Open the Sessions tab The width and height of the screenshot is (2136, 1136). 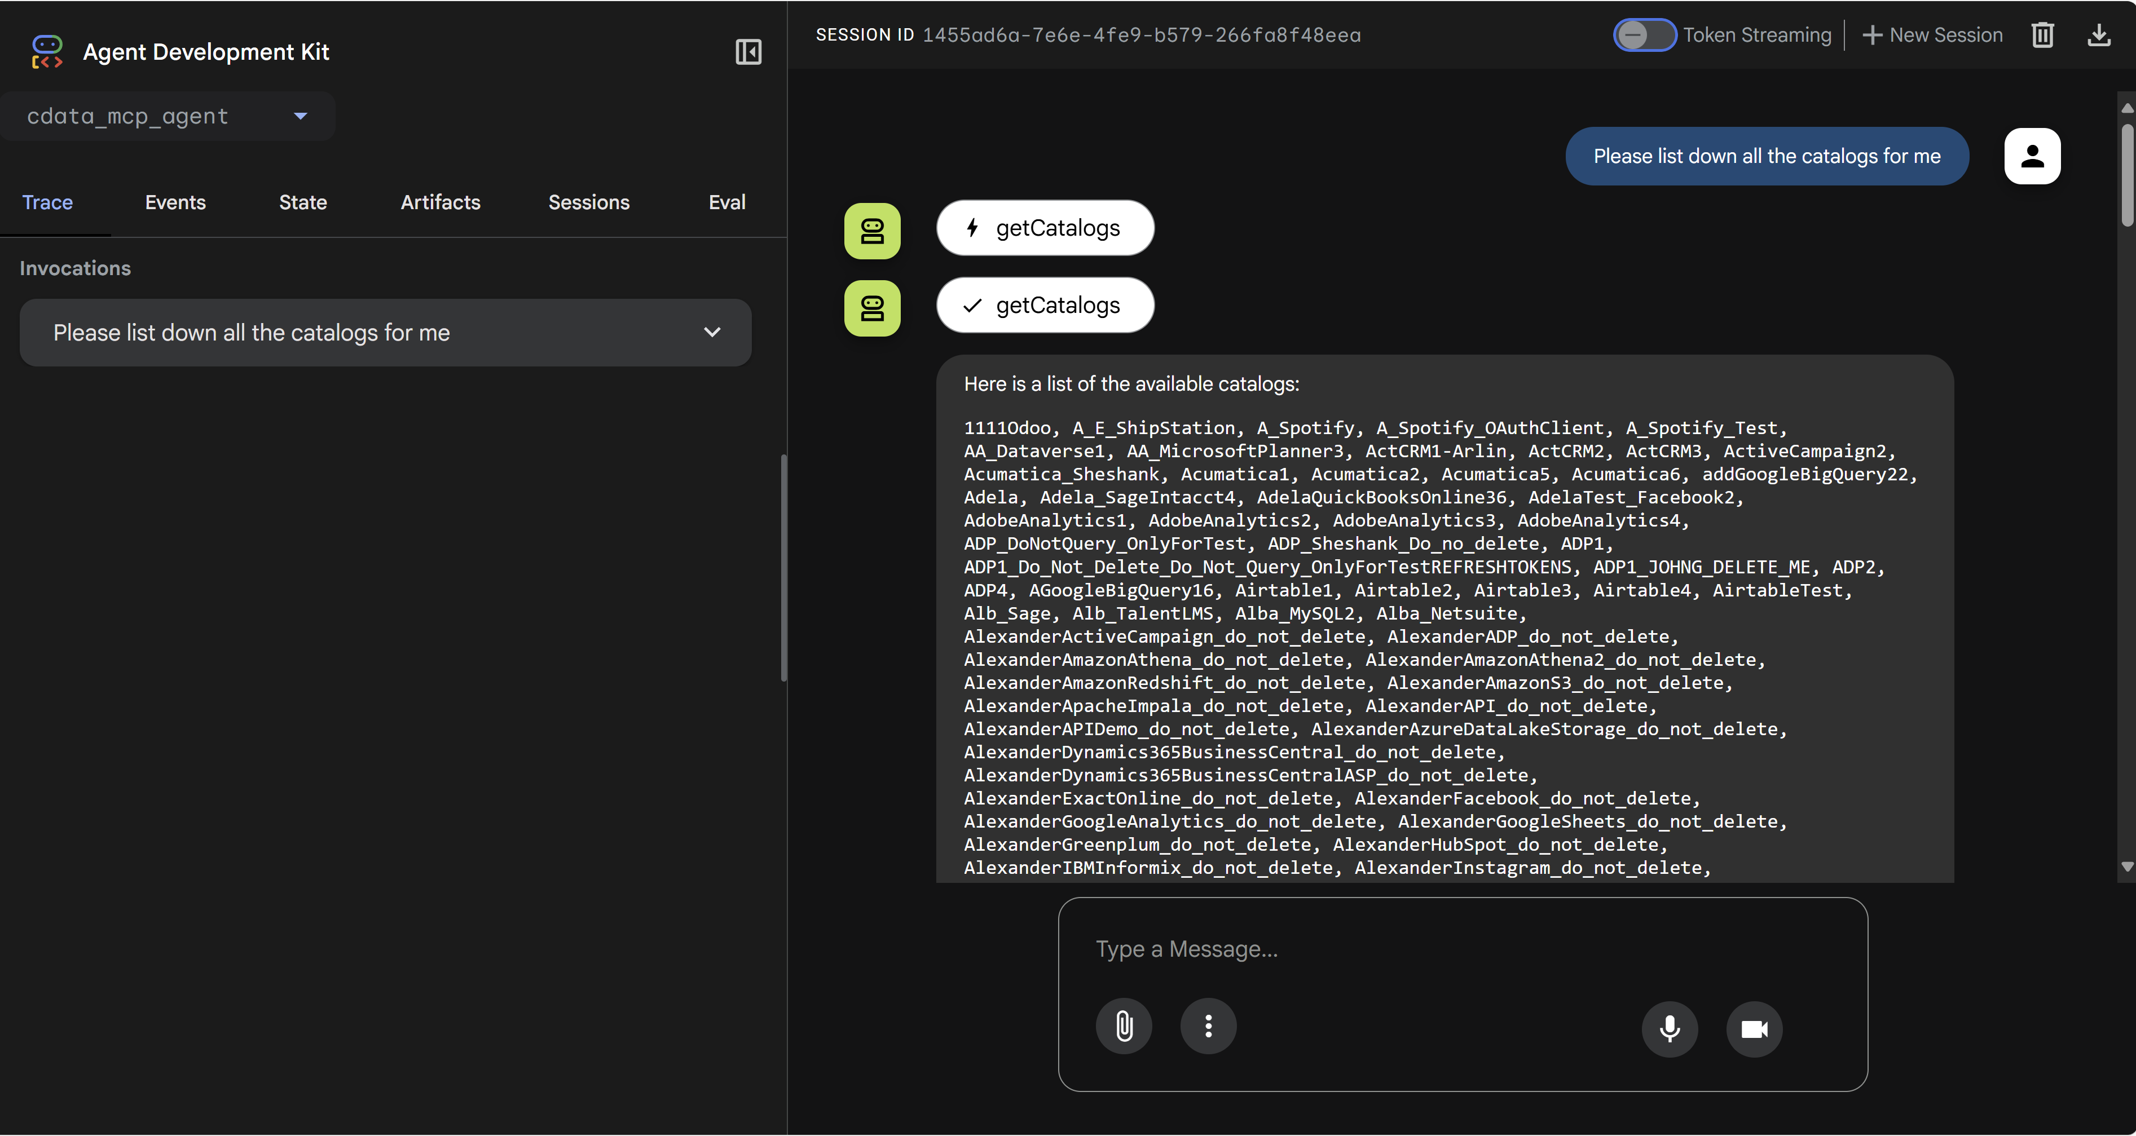[589, 201]
